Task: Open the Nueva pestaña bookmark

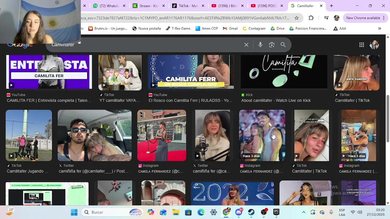Action: point(147,29)
